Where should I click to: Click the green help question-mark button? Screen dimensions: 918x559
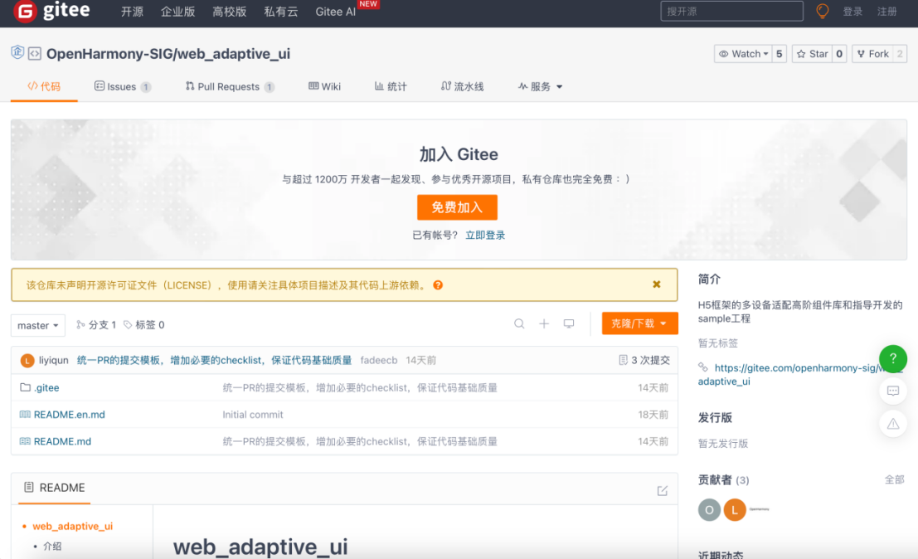893,358
